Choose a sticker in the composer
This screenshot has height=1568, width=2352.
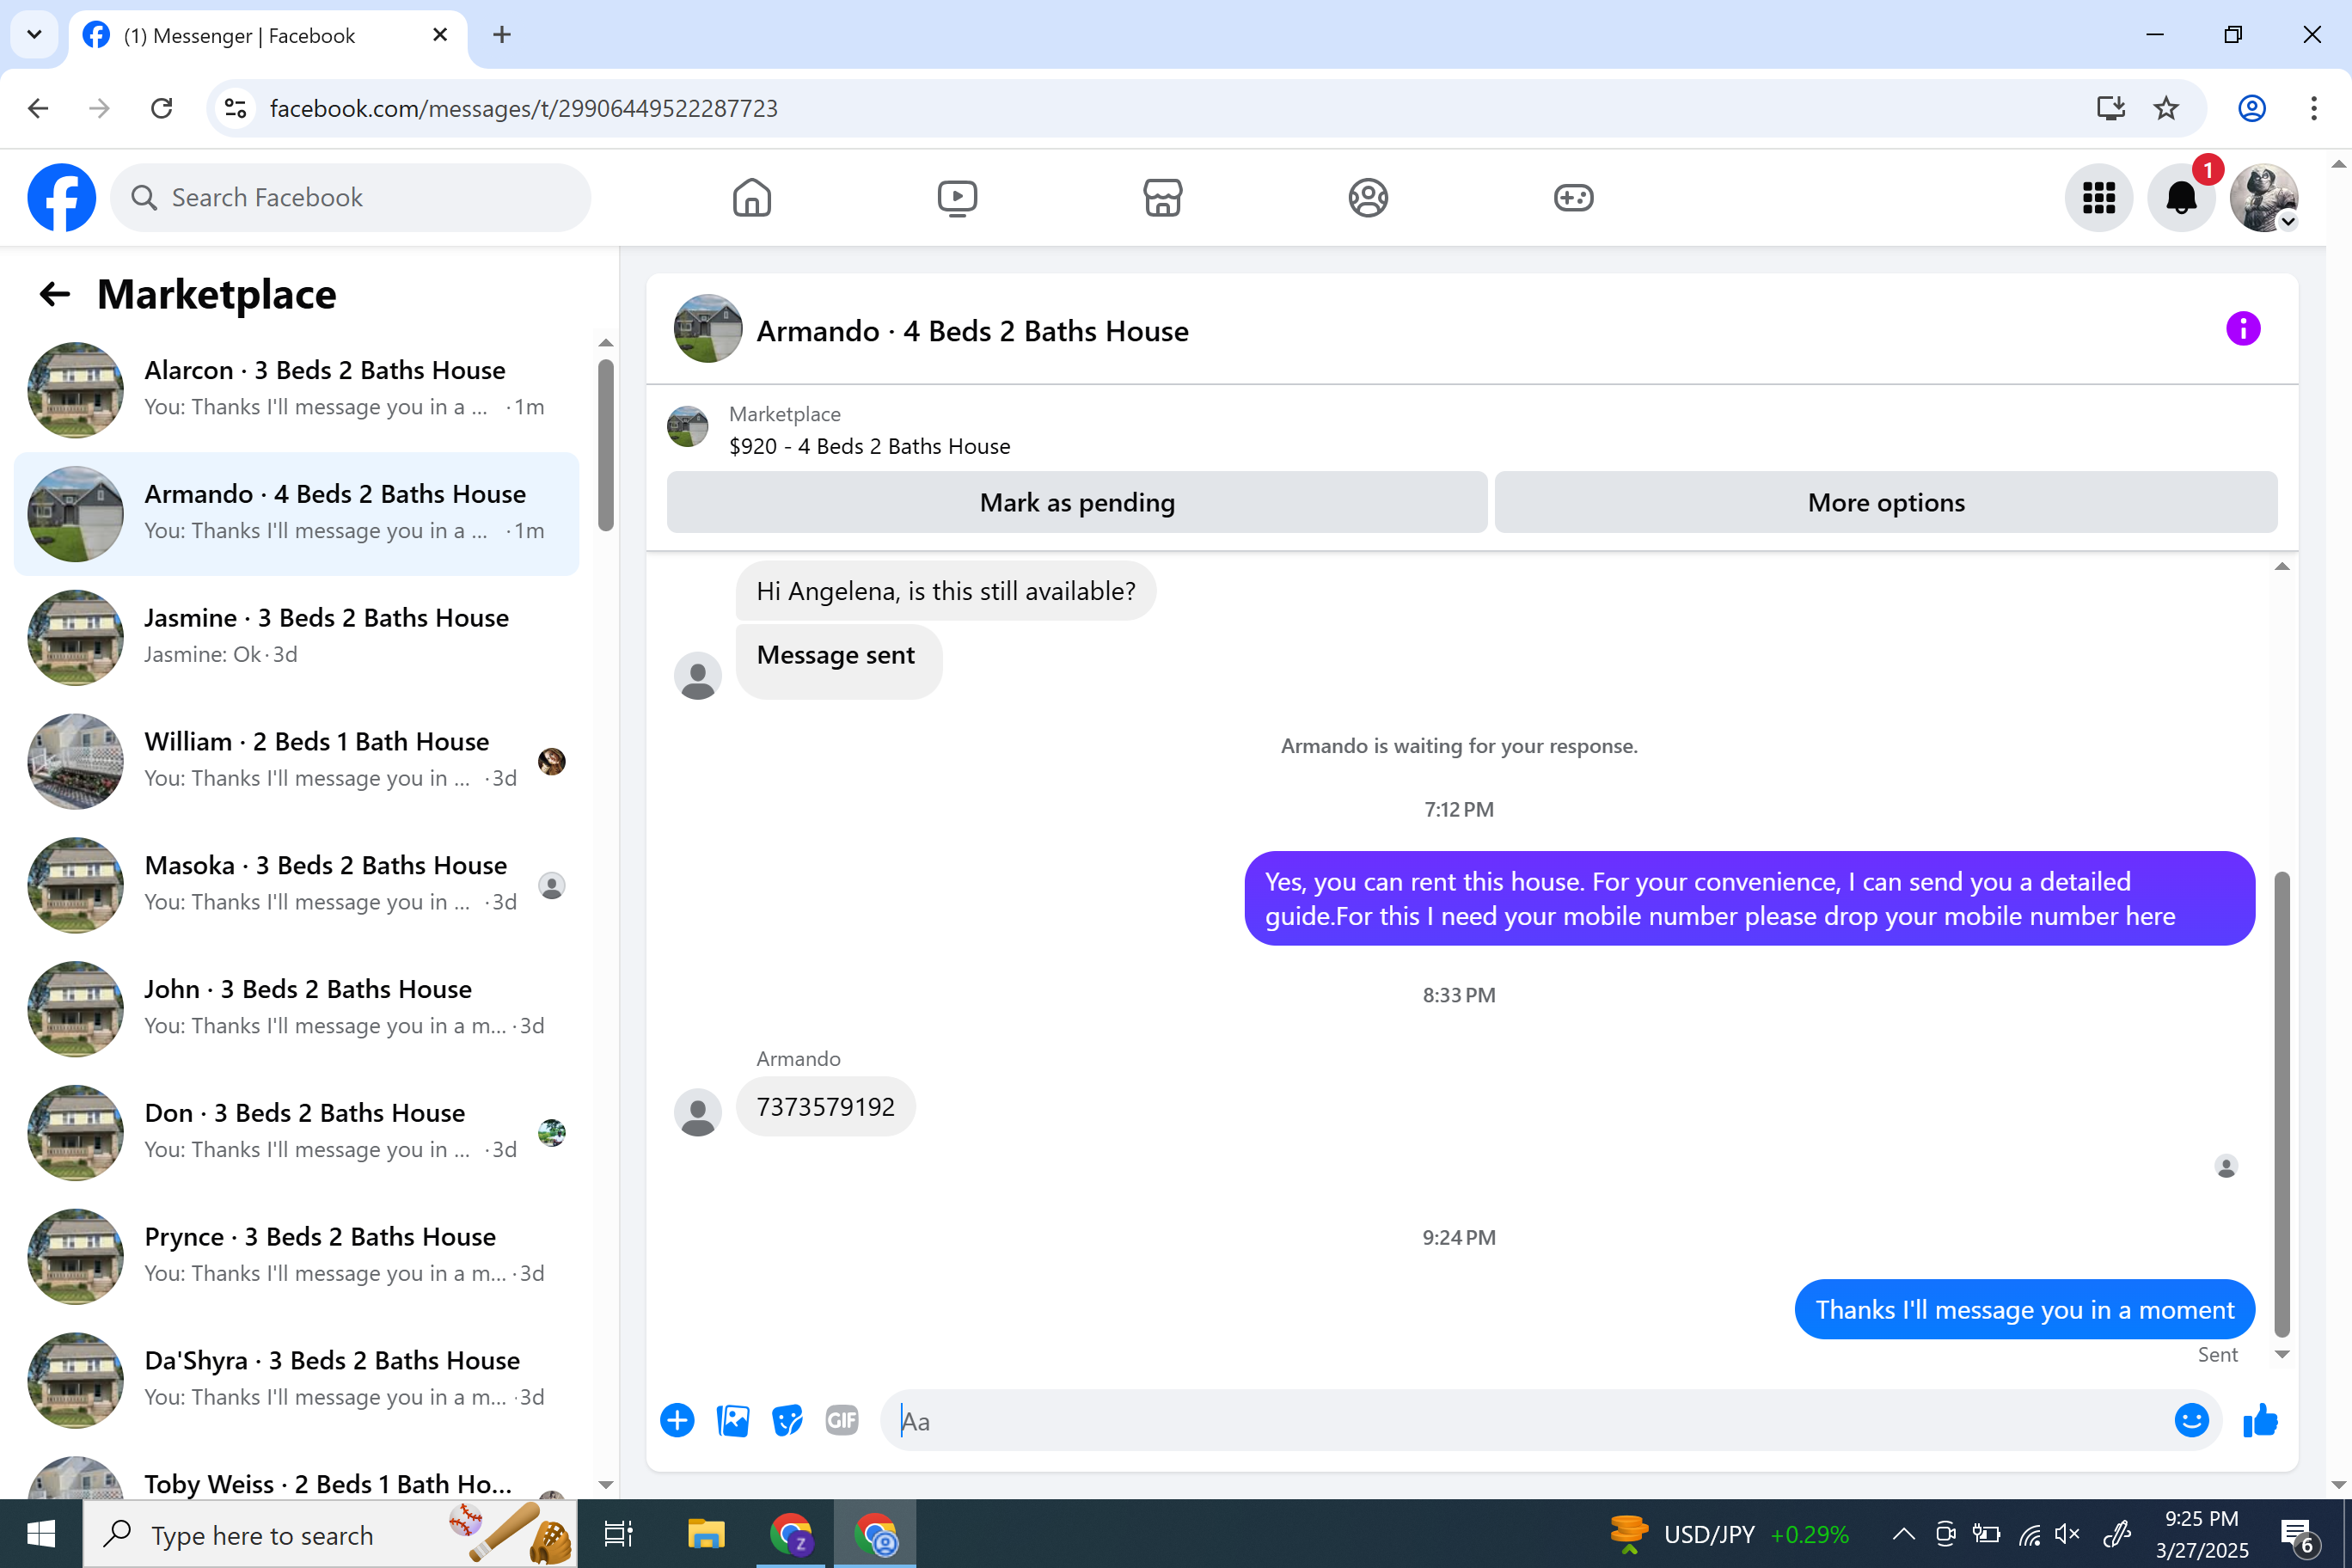pyautogui.click(x=788, y=1420)
